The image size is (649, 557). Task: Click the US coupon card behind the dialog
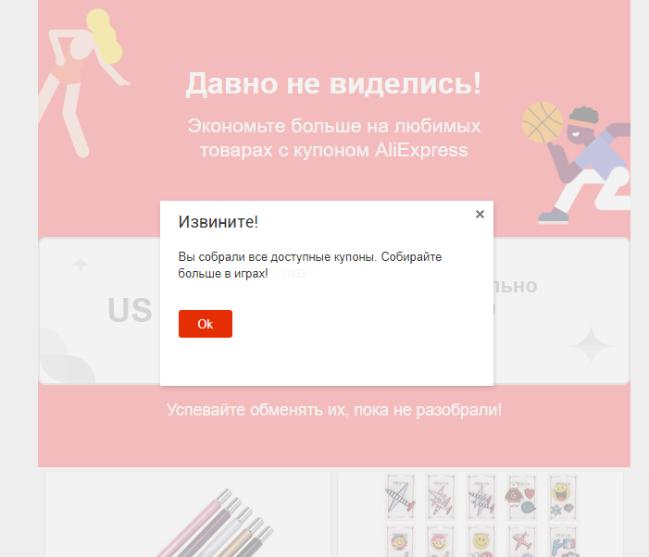click(x=101, y=311)
